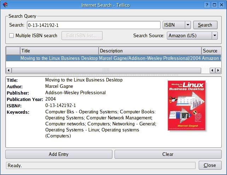
Task: Sort results by the Title column header
Action: [x=59, y=51]
